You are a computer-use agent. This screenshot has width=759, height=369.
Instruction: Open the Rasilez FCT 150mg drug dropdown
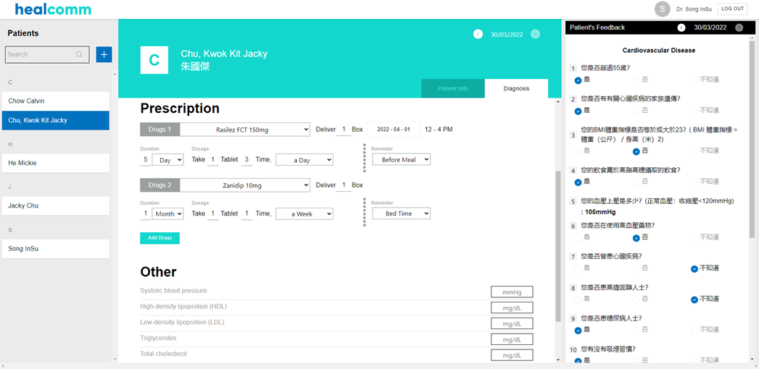pyautogui.click(x=244, y=130)
